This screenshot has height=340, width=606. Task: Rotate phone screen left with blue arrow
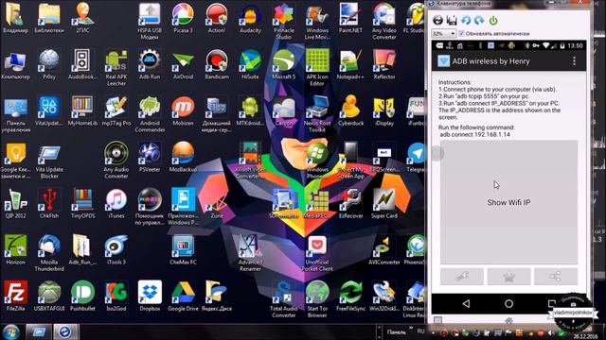466,20
